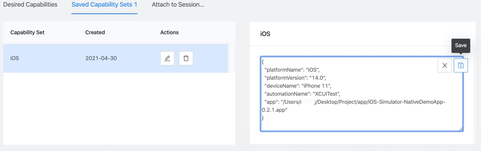The height and width of the screenshot is (151, 481).
Task: Click the automationName XCUITest line
Action: click(x=302, y=94)
